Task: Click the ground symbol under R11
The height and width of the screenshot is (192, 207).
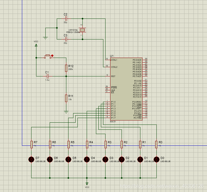Action: (66, 112)
